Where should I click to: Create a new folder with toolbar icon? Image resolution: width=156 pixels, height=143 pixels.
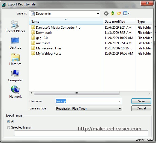pyautogui.click(x=119, y=13)
